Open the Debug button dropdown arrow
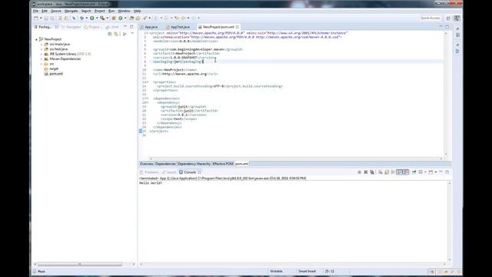The image size is (492, 277). point(87,18)
